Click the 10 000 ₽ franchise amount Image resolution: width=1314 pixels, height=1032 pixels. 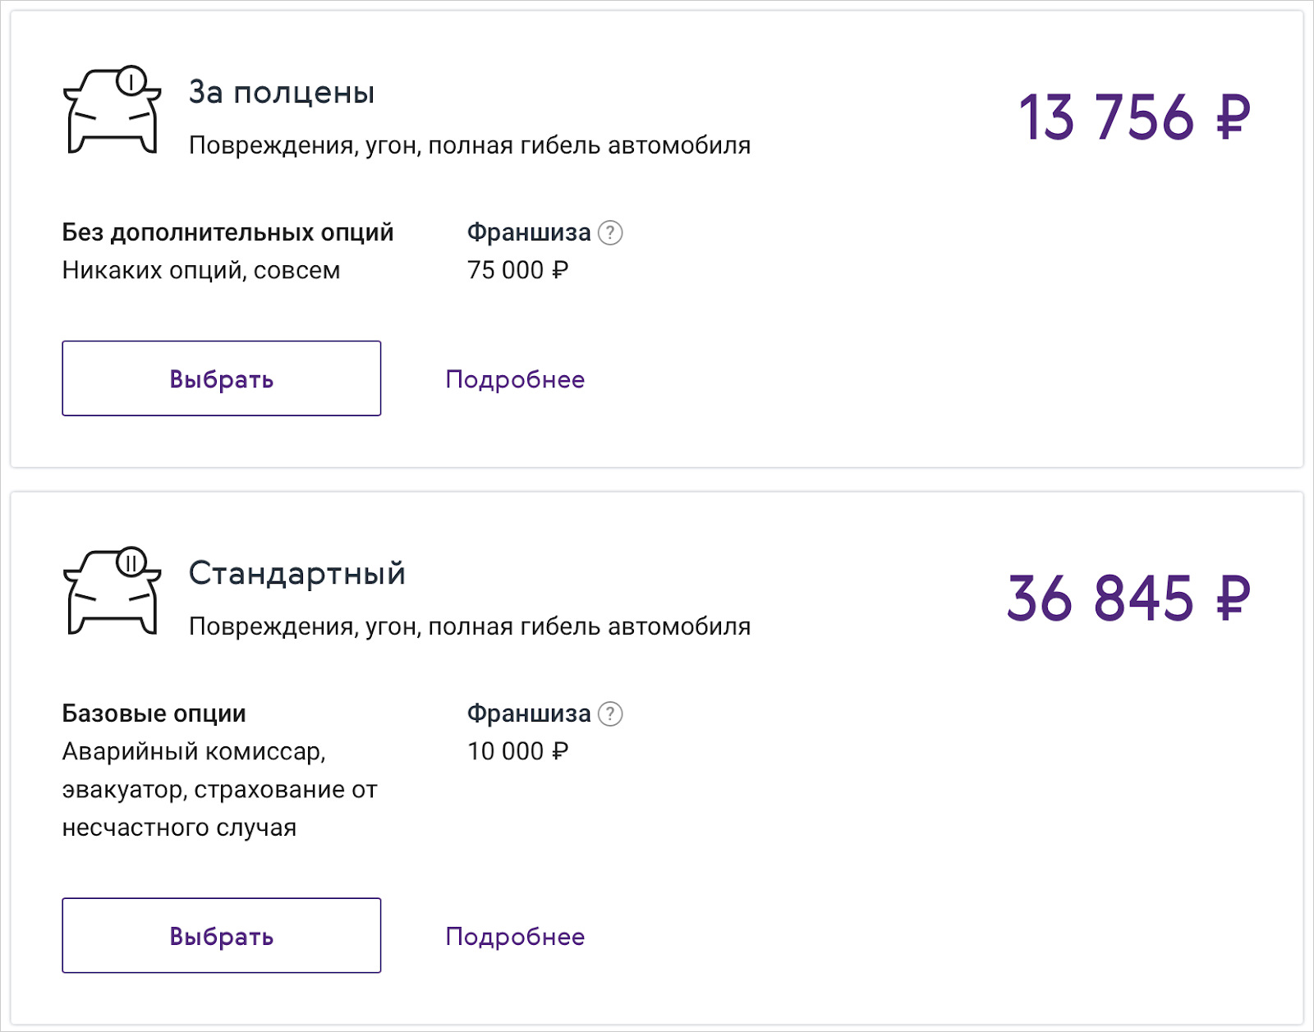517,751
